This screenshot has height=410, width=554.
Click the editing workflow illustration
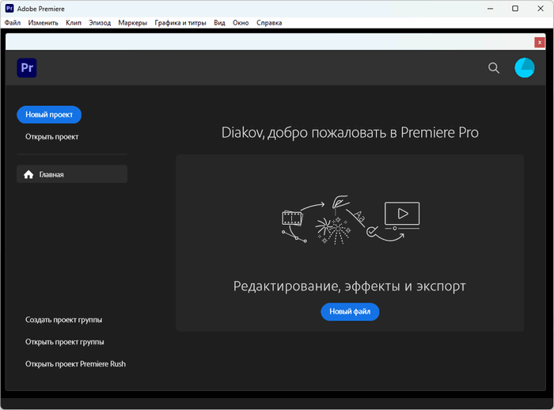(350, 217)
